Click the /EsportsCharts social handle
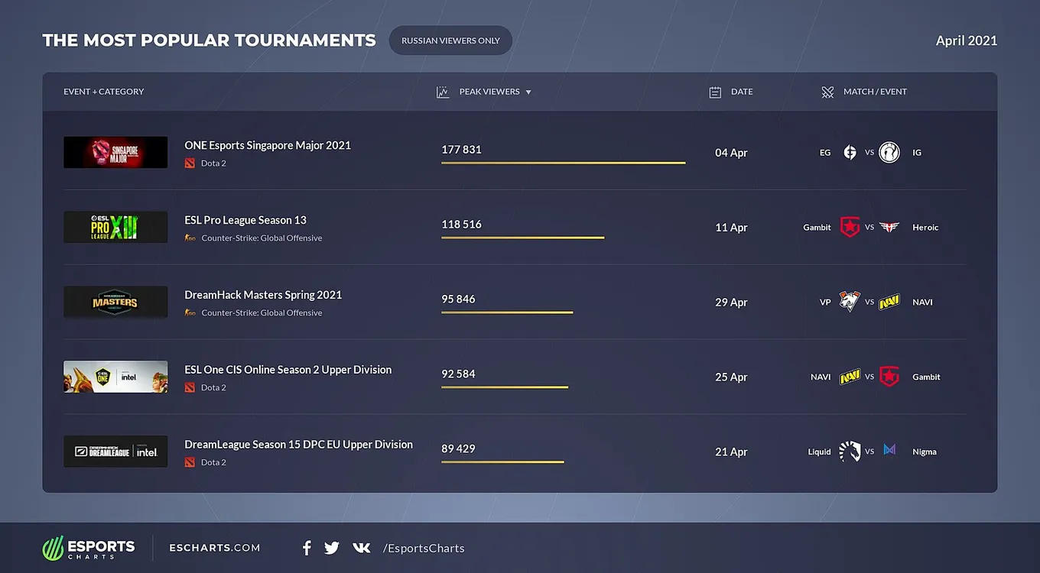The image size is (1040, 573). (424, 548)
